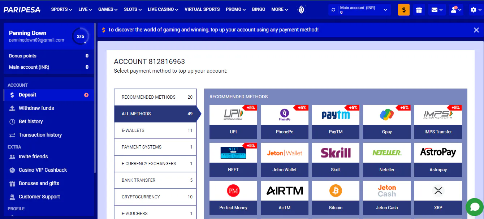
Task: Expand the MORE menu
Action: tap(280, 9)
